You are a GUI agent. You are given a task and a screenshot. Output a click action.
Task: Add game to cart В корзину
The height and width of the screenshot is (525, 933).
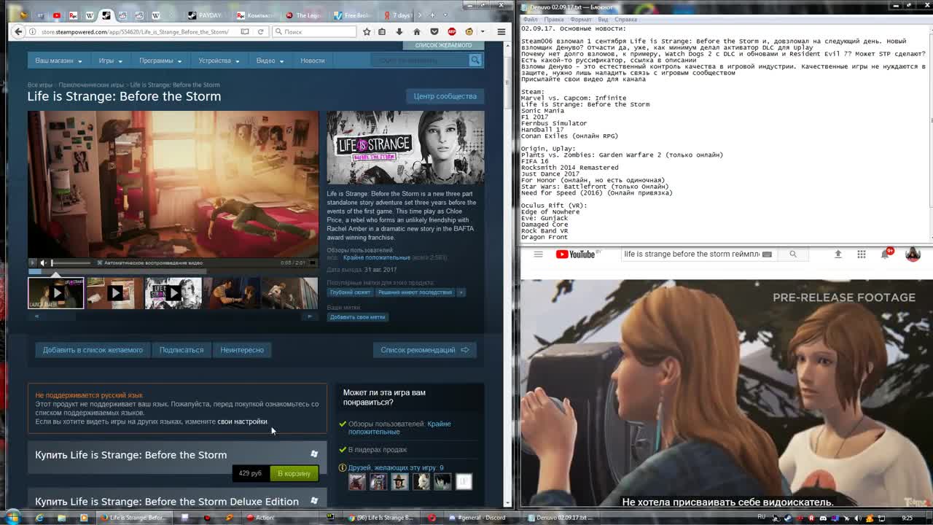[x=294, y=473]
